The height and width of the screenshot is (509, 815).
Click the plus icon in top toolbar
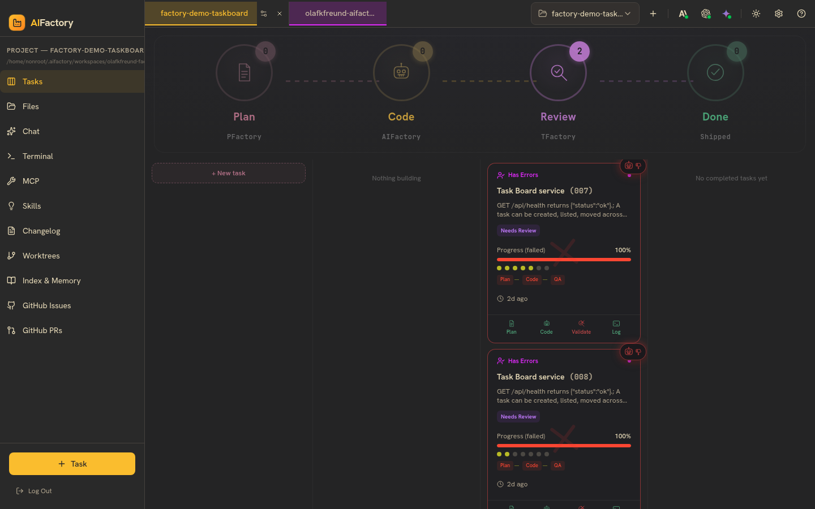[653, 14]
